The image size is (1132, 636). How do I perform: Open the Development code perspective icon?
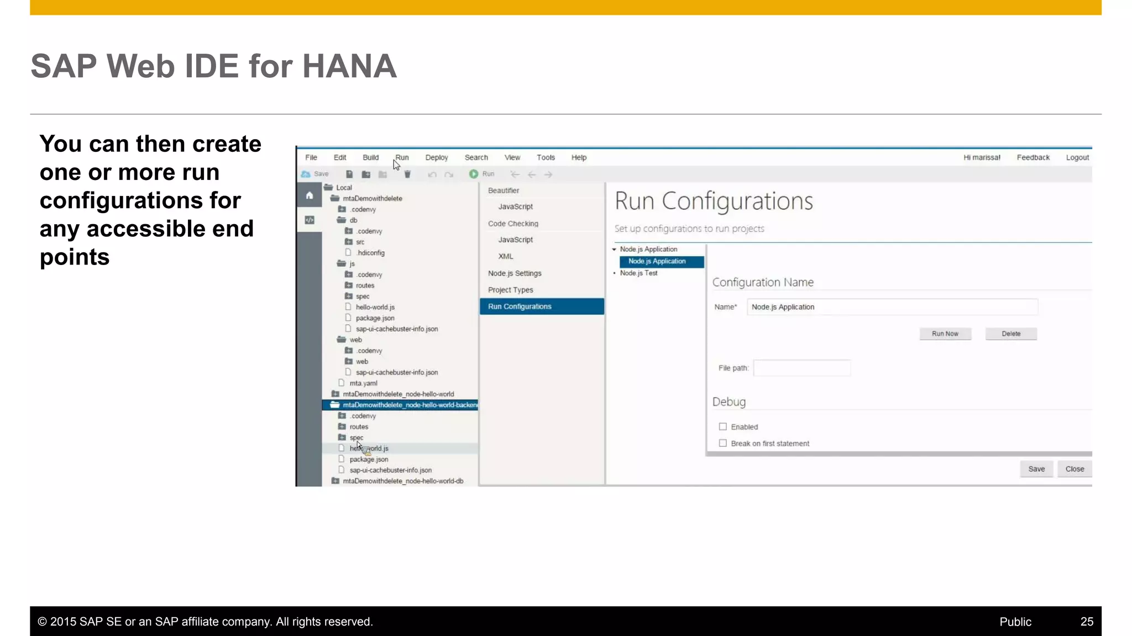pyautogui.click(x=310, y=220)
